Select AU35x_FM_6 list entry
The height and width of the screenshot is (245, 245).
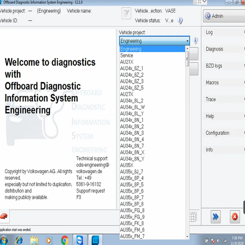(x=153, y=230)
